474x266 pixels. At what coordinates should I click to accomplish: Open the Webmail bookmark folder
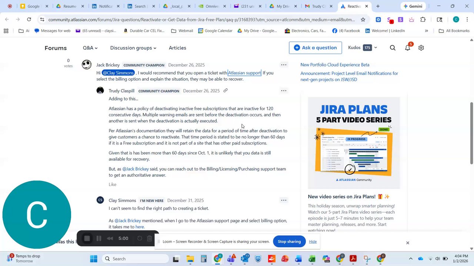coord(182,31)
